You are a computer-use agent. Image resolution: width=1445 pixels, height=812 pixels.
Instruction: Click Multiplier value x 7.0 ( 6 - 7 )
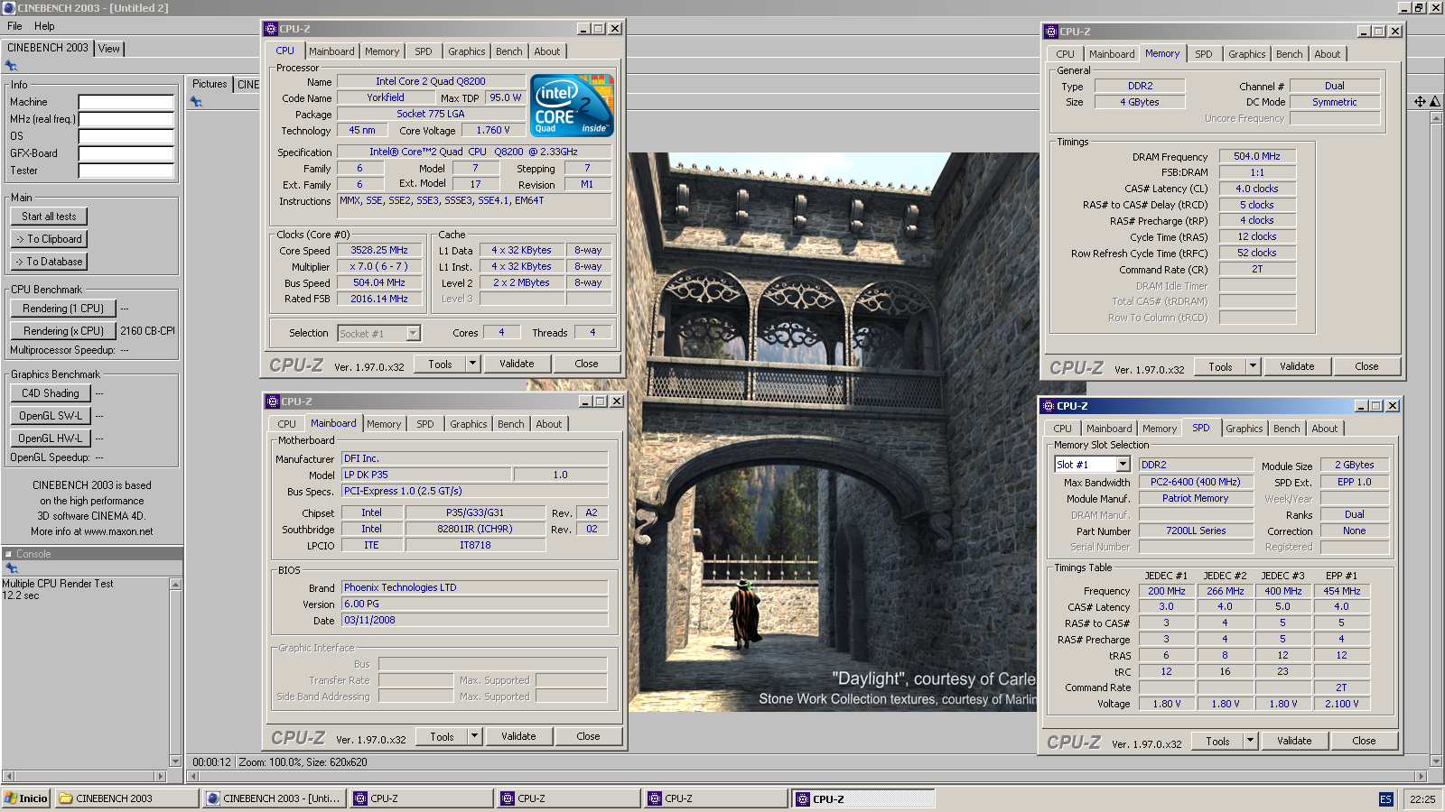pyautogui.click(x=379, y=267)
